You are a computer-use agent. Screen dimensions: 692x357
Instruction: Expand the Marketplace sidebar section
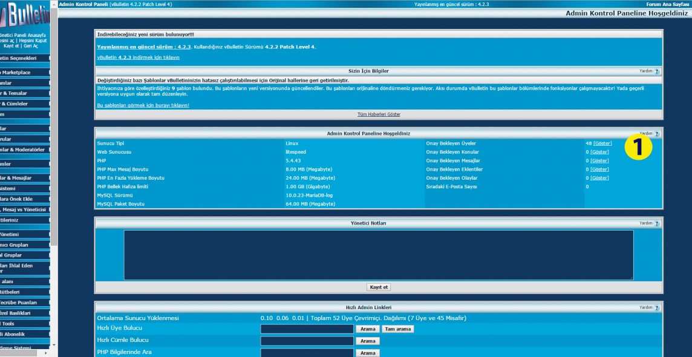[24, 73]
